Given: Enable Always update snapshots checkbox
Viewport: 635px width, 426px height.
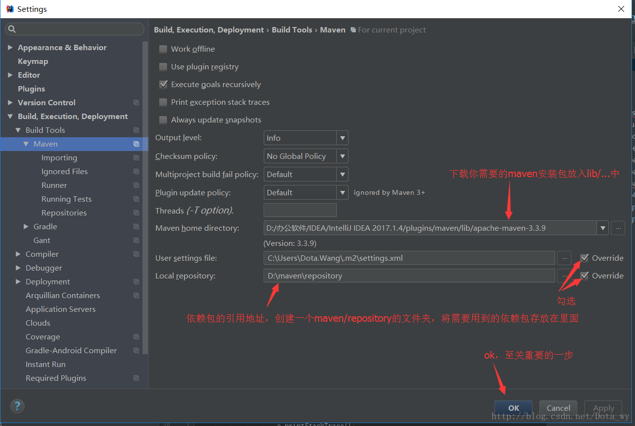Looking at the screenshot, I should pos(163,120).
